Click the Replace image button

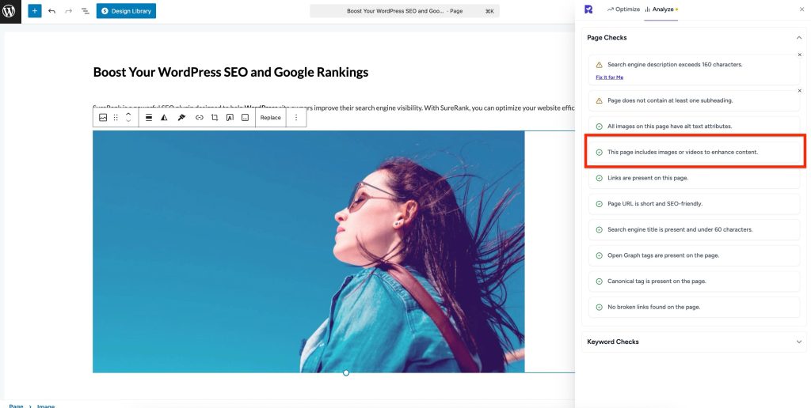pos(271,118)
